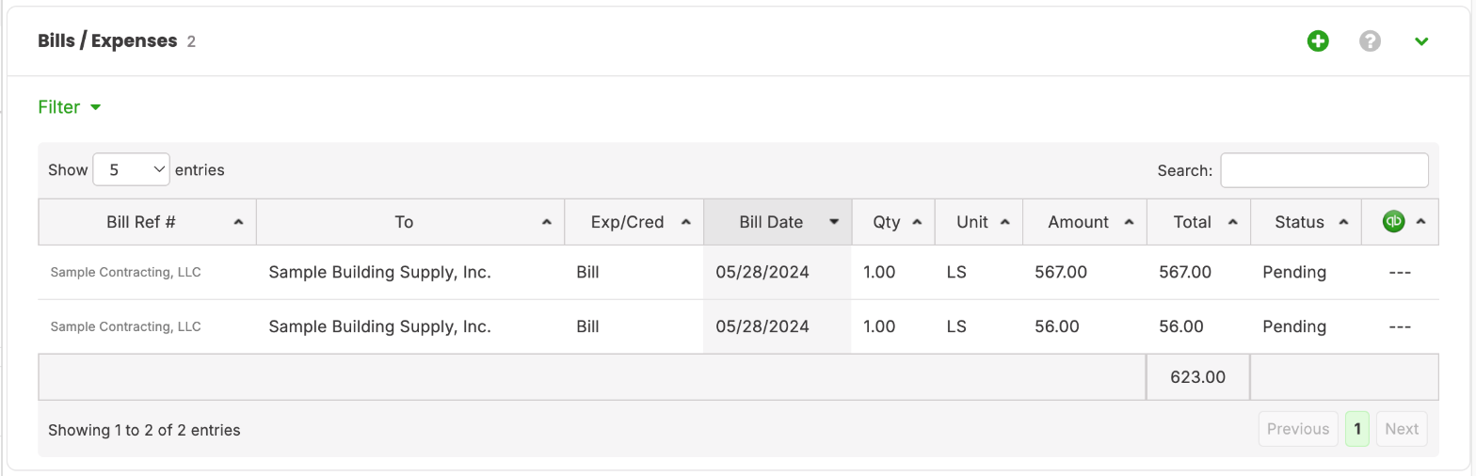
Task: Sort by Amount column header
Action: click(x=1084, y=222)
